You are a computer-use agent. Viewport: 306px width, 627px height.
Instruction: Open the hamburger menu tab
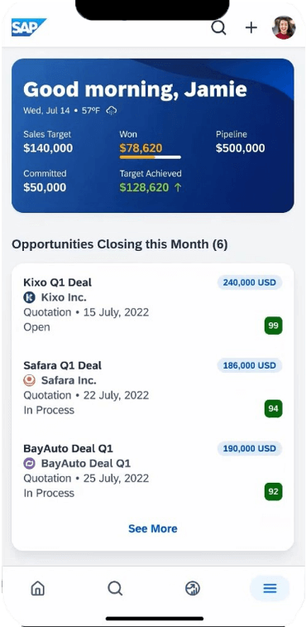(270, 588)
